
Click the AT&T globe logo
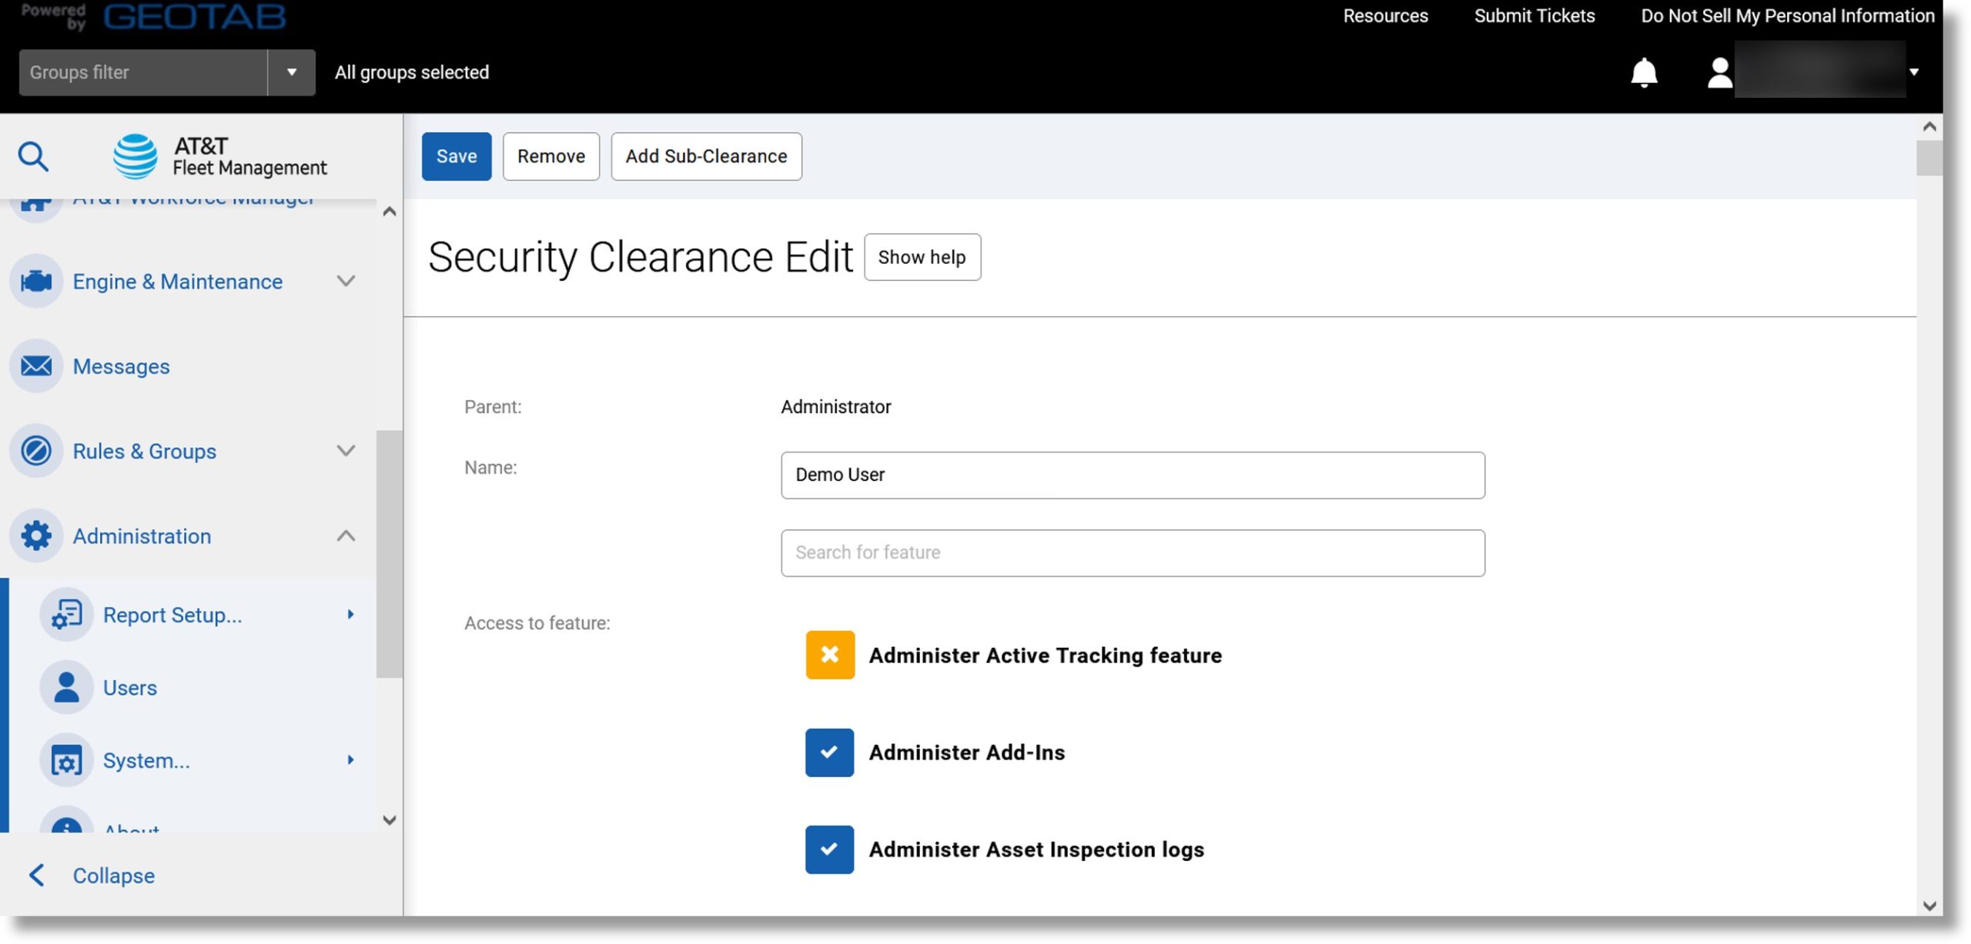point(136,156)
